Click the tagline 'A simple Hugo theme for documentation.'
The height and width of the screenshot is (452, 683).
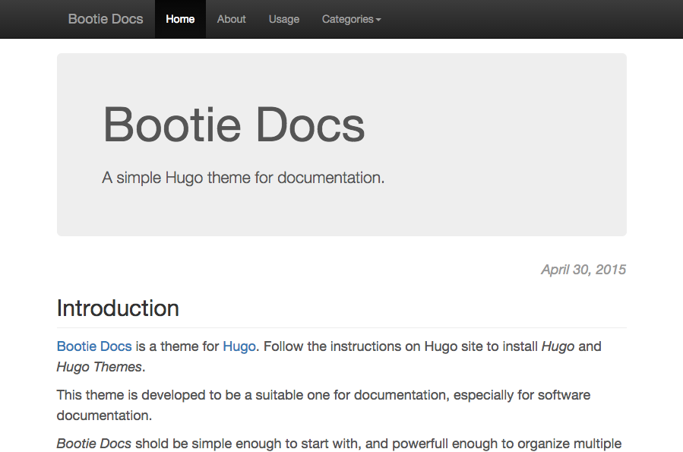coord(243,178)
